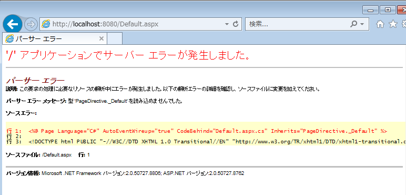The width and height of the screenshot is (406, 195).
Task: Click the Home icon
Action: 380,24
